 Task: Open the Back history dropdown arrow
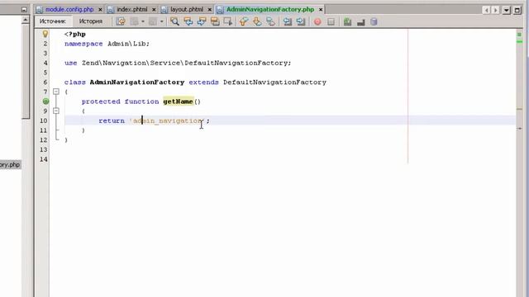tap(143, 21)
